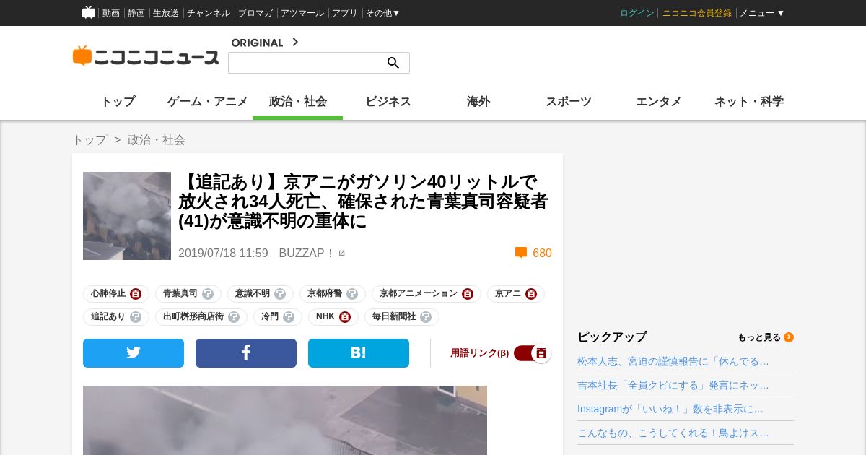
Task: Select the エンタメ tab
Action: (659, 102)
